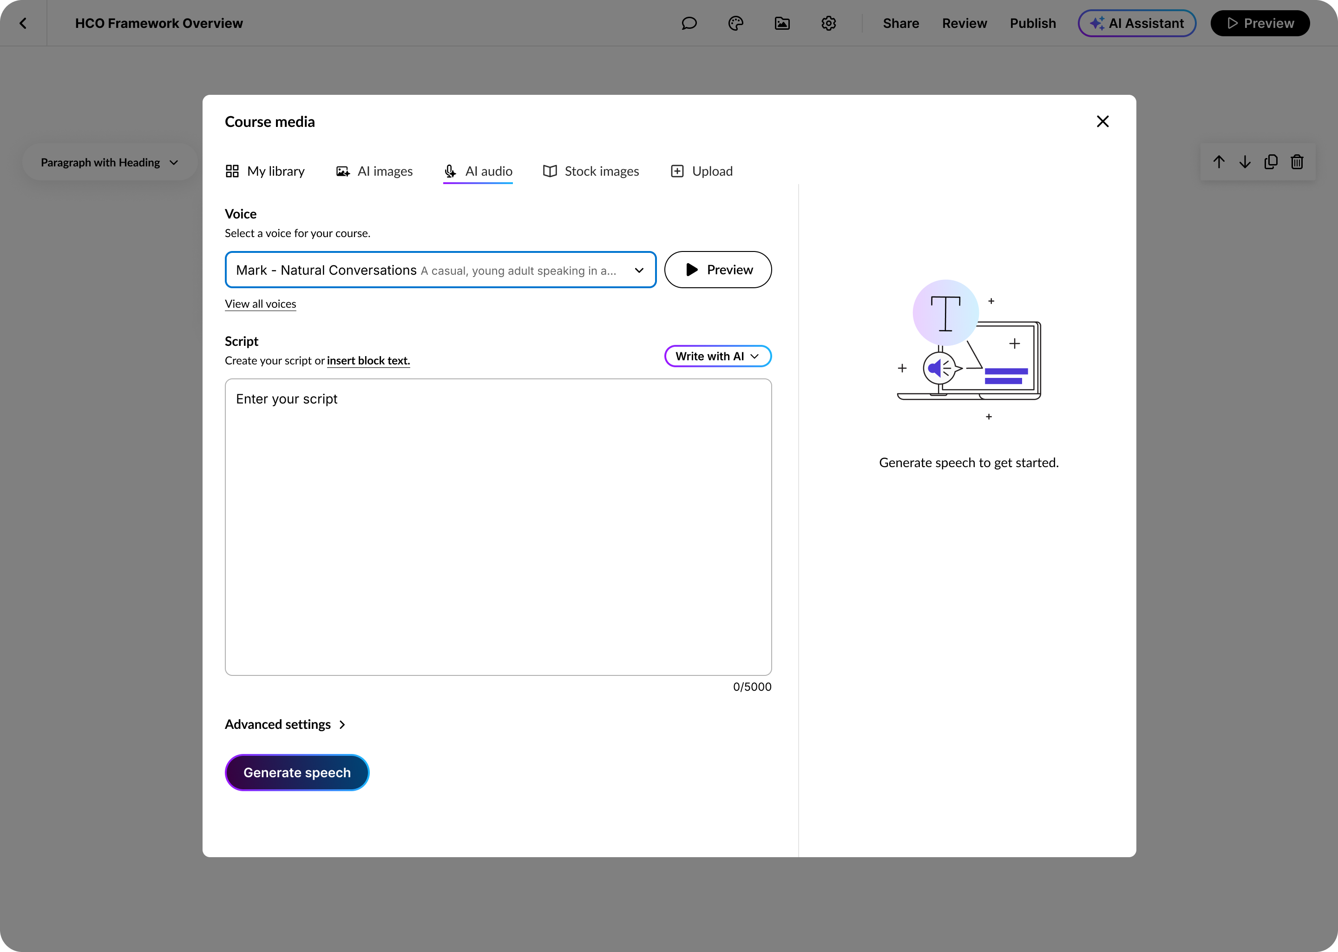Close the Course media dialog

[x=1102, y=121]
